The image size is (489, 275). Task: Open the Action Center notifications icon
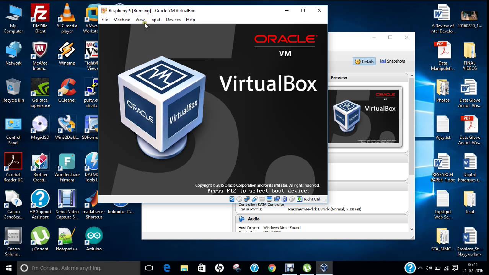(455, 268)
